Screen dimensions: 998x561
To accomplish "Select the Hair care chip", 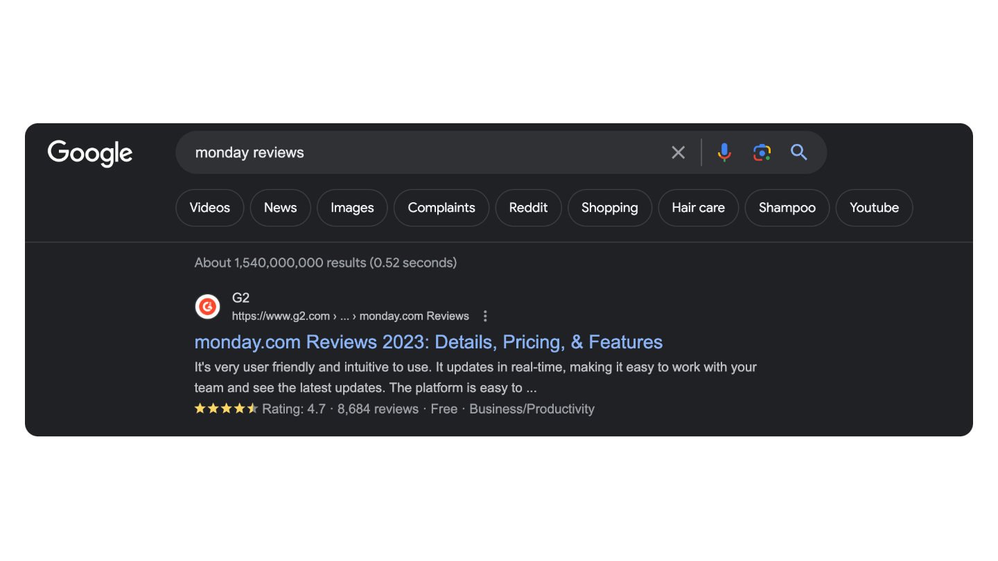I will click(x=699, y=208).
